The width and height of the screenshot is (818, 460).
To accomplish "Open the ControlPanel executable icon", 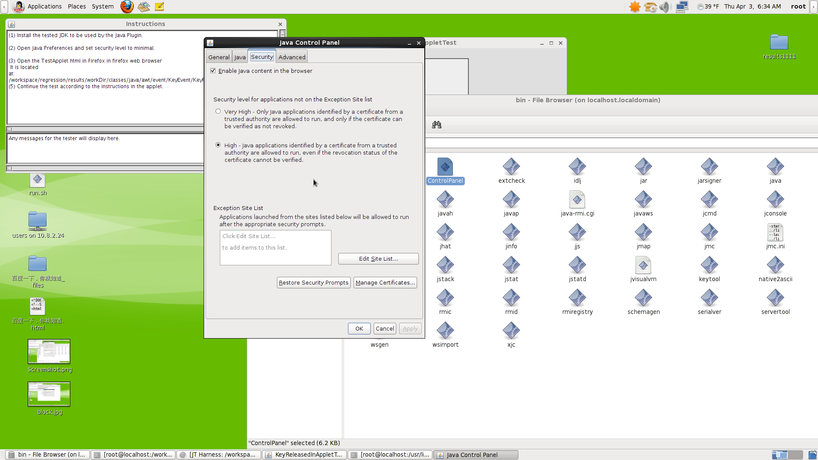I will [445, 167].
